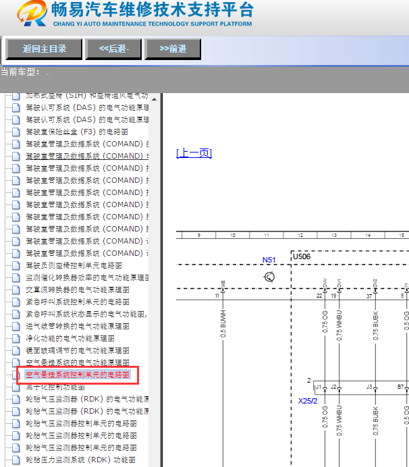Click the transistor symbol under N51
This screenshot has height=467, width=409.
pyautogui.click(x=269, y=277)
